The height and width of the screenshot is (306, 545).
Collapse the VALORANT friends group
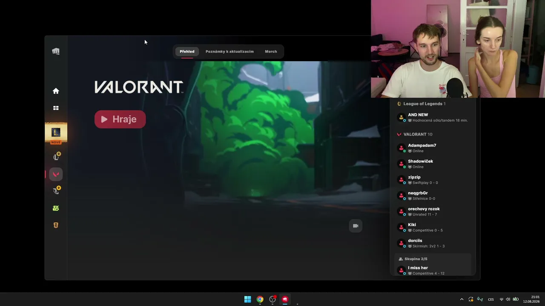tap(415, 134)
